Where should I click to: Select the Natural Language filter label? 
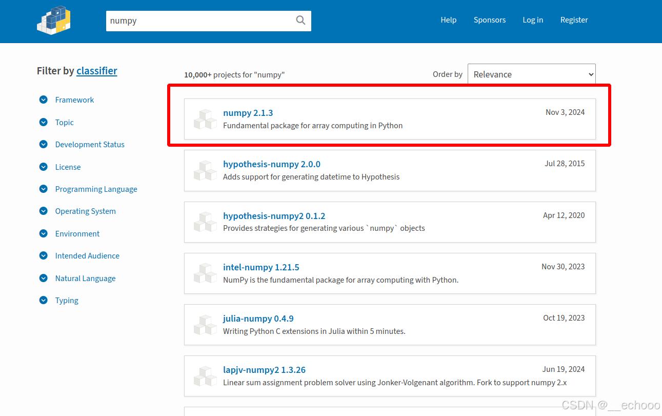[x=85, y=278]
